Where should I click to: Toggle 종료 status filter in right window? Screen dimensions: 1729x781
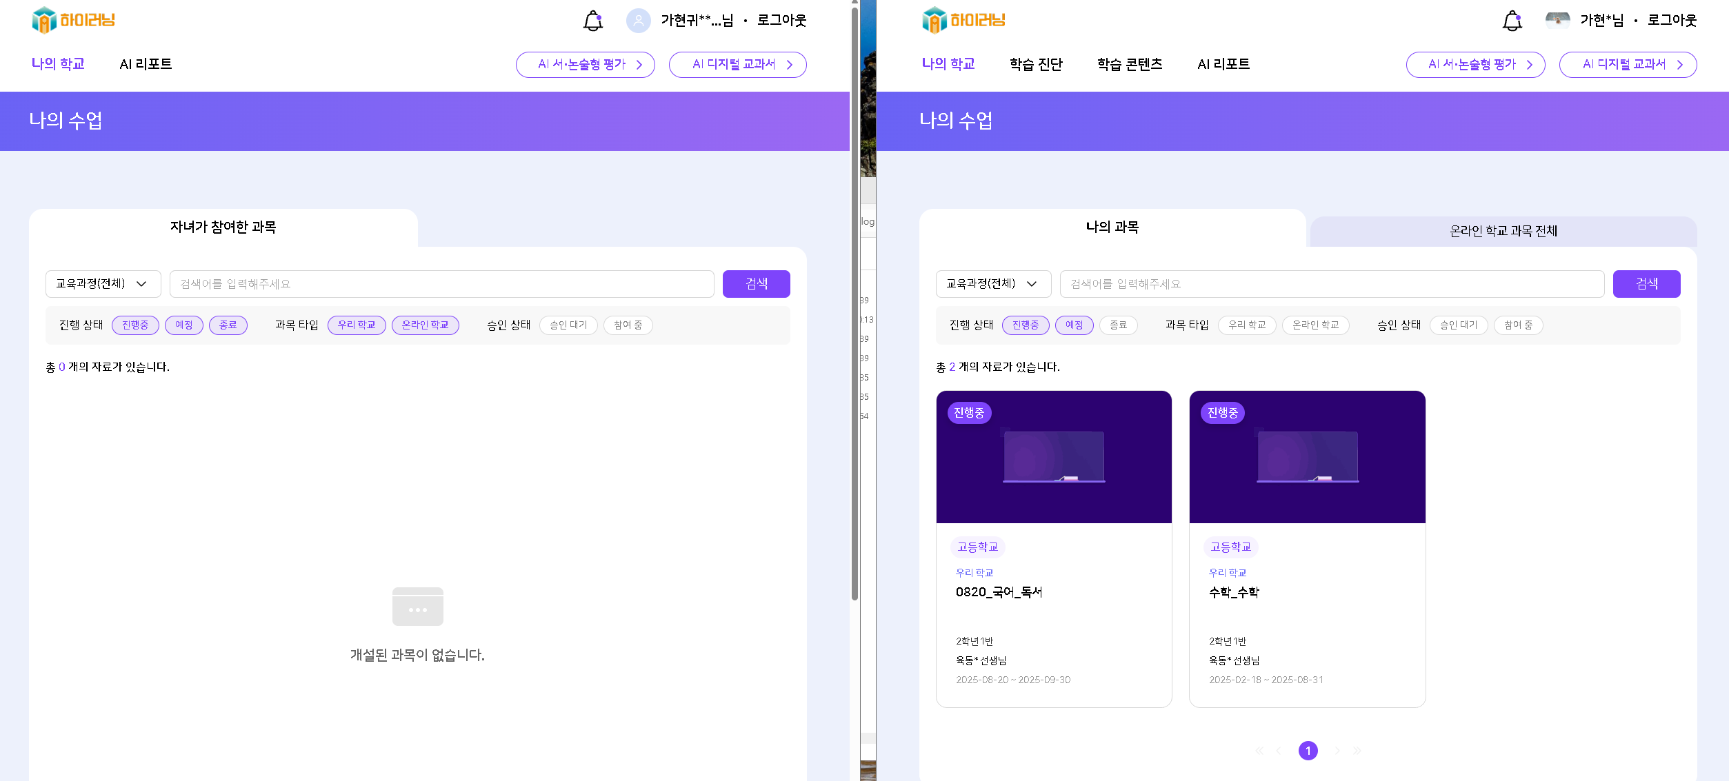pos(1118,325)
